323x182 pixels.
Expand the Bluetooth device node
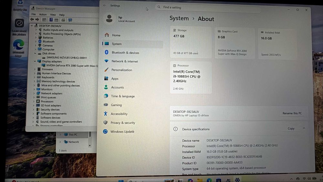pos(36,41)
